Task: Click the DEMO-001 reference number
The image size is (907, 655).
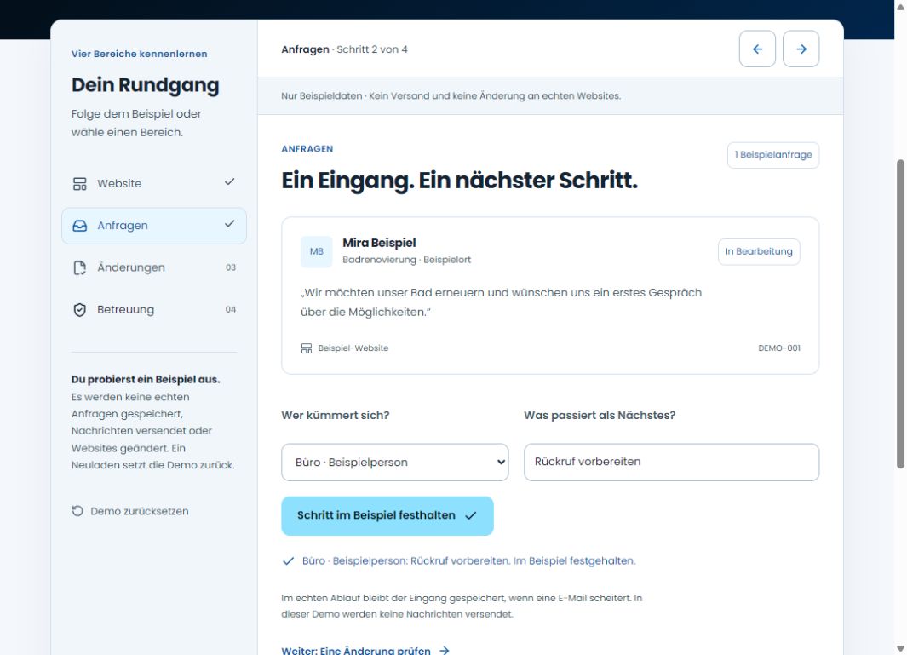Action: click(779, 348)
